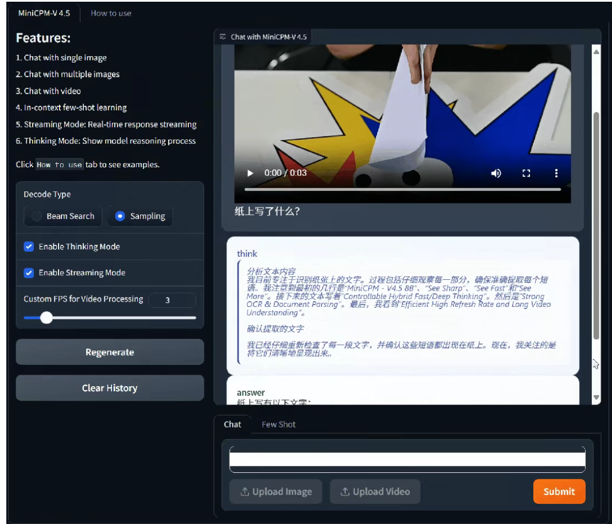Click the 'think' heading in response
The height and width of the screenshot is (524, 612).
(x=247, y=253)
